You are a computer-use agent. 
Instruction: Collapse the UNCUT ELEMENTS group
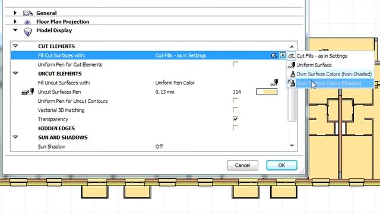15,73
